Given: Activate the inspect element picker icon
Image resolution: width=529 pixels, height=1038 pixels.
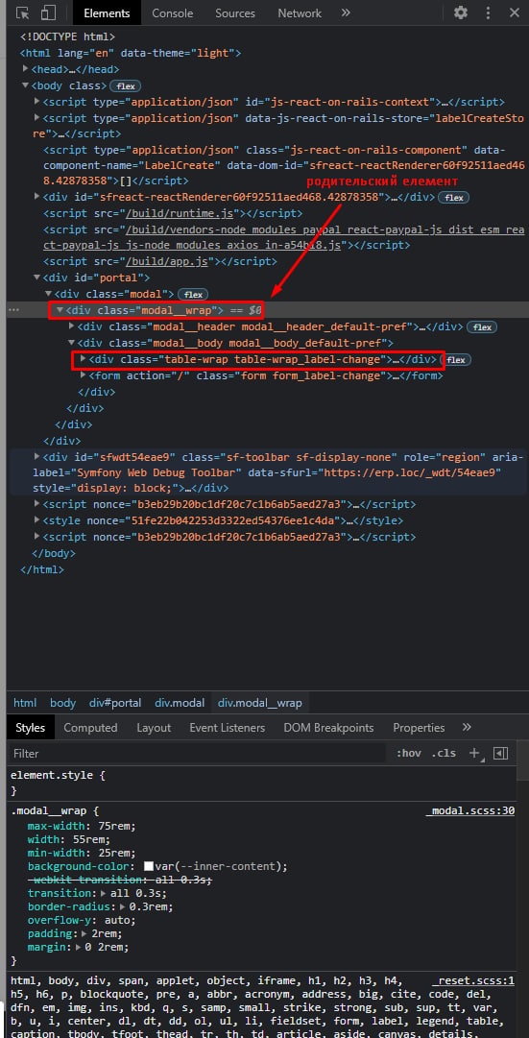Looking at the screenshot, I should point(22,12).
